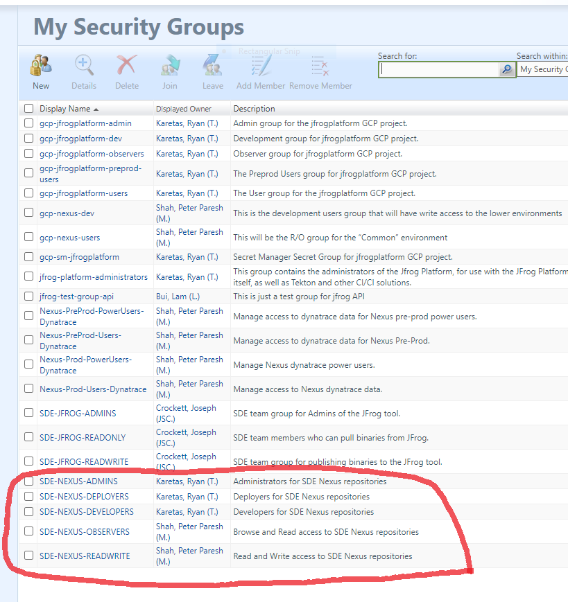The width and height of the screenshot is (568, 602).
Task: Open the SDE-JFROG-READWRITE group link
Action: [84, 462]
